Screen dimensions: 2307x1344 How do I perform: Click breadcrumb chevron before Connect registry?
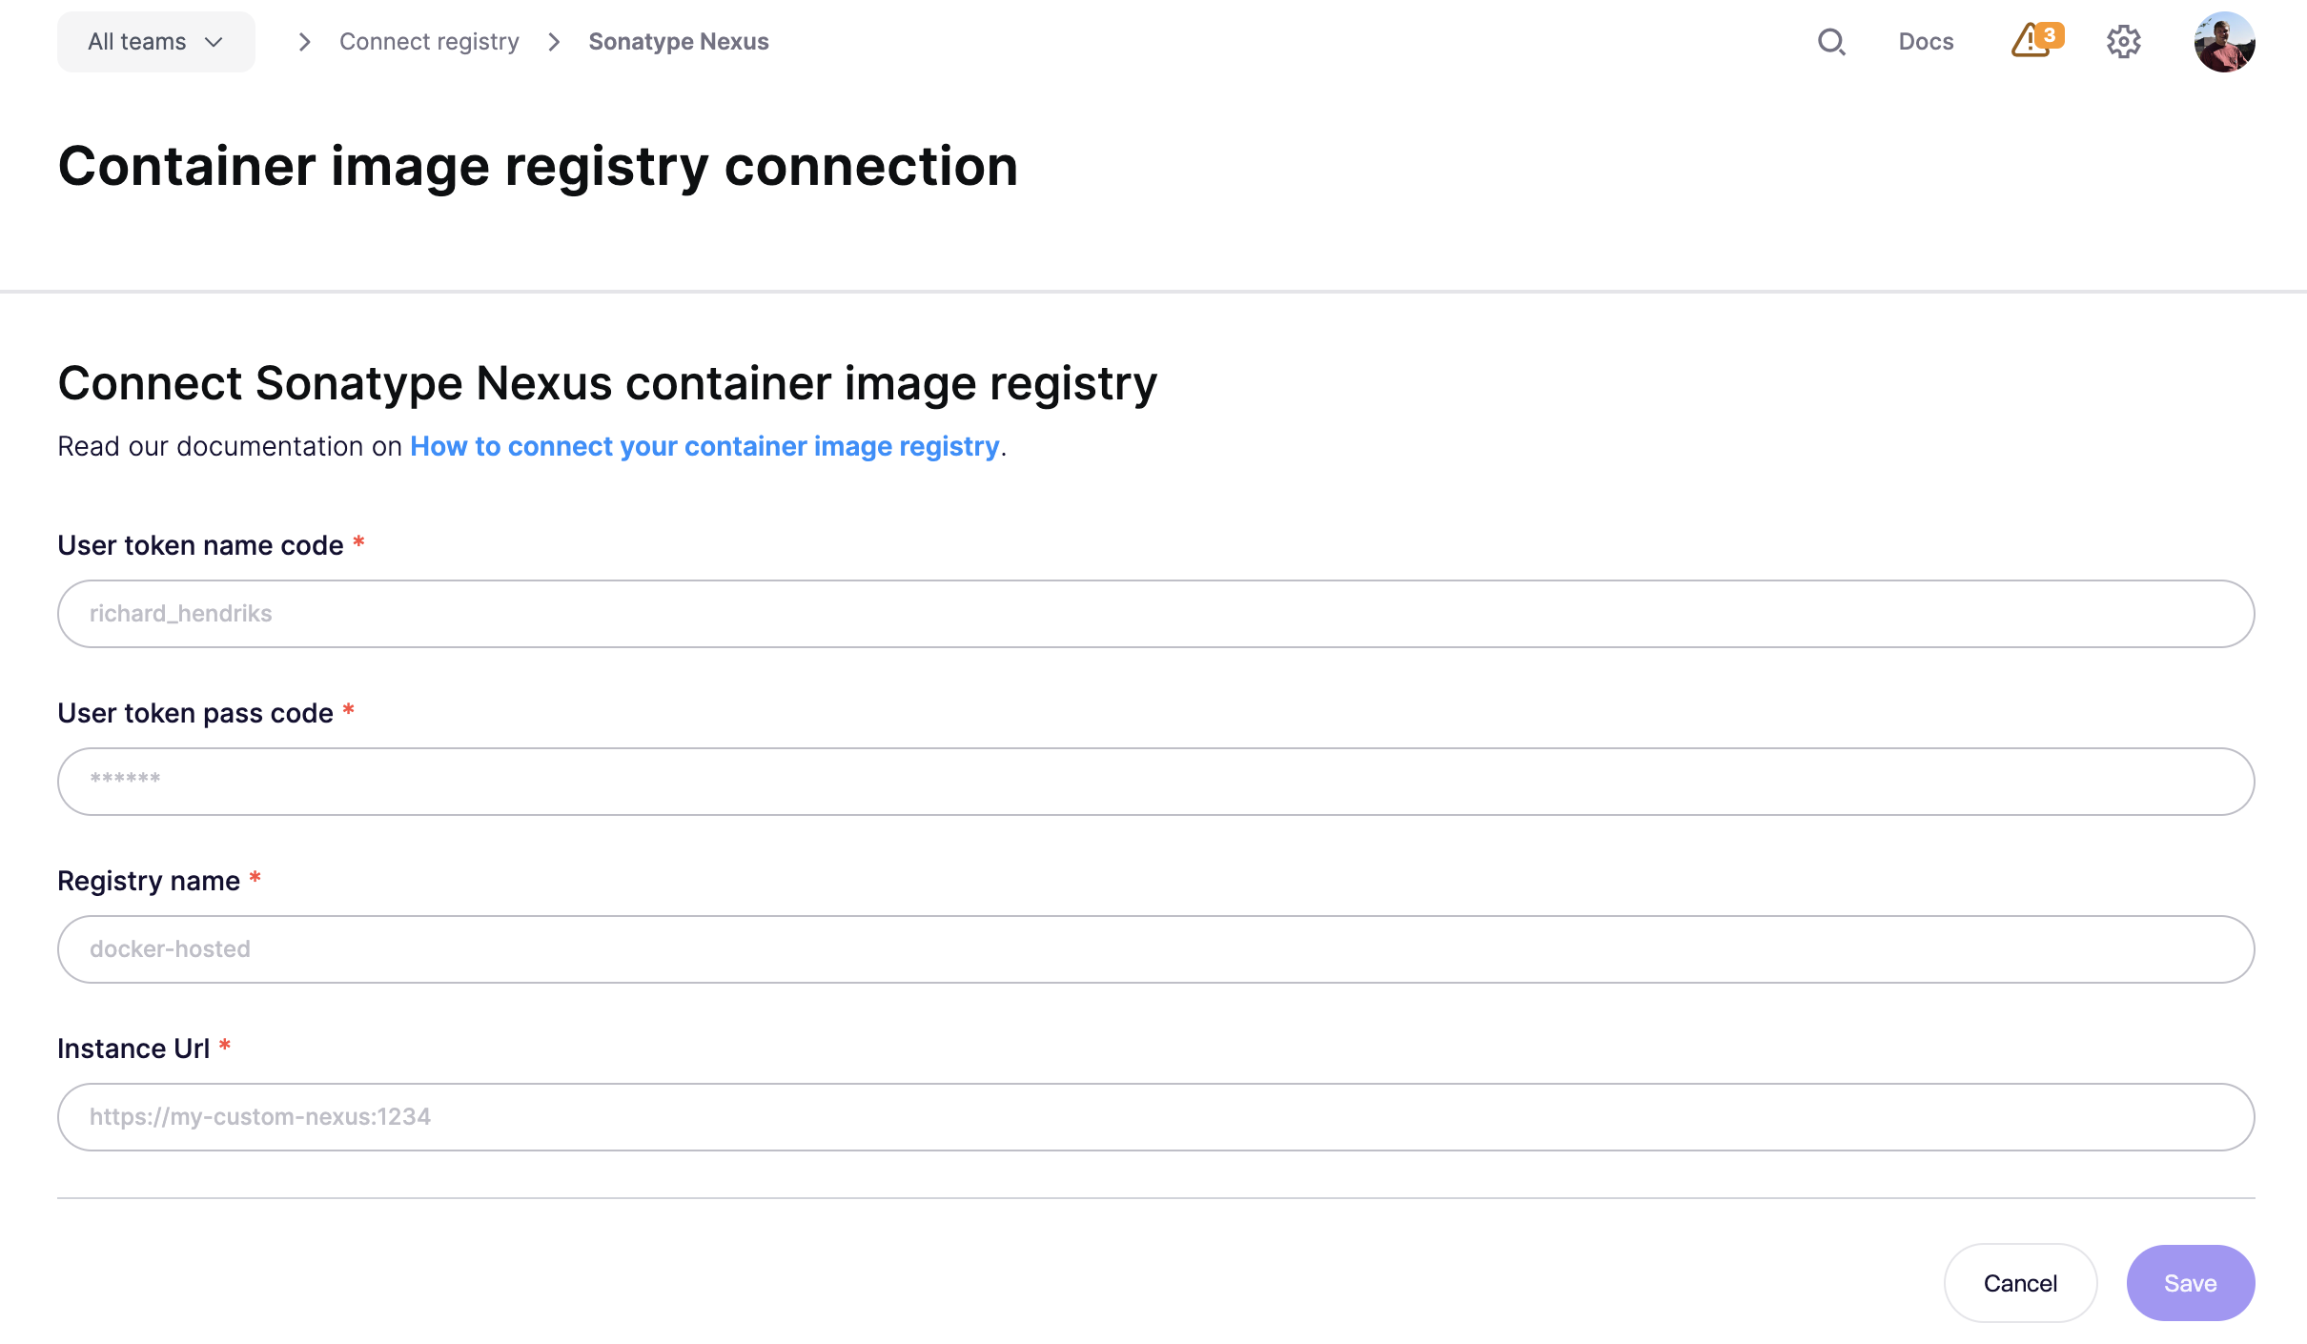tap(304, 42)
